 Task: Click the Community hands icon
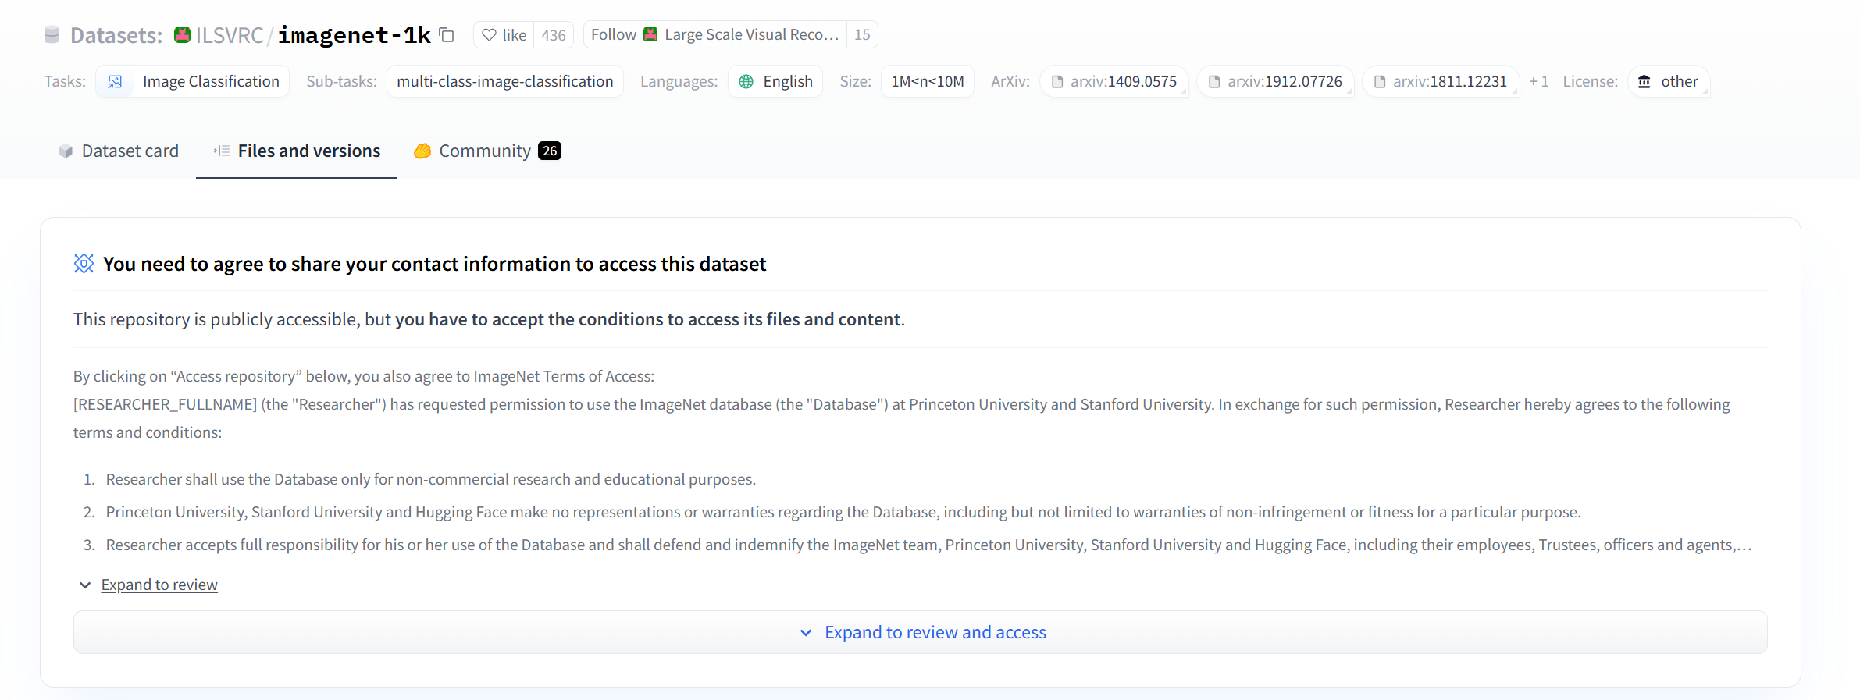[422, 151]
